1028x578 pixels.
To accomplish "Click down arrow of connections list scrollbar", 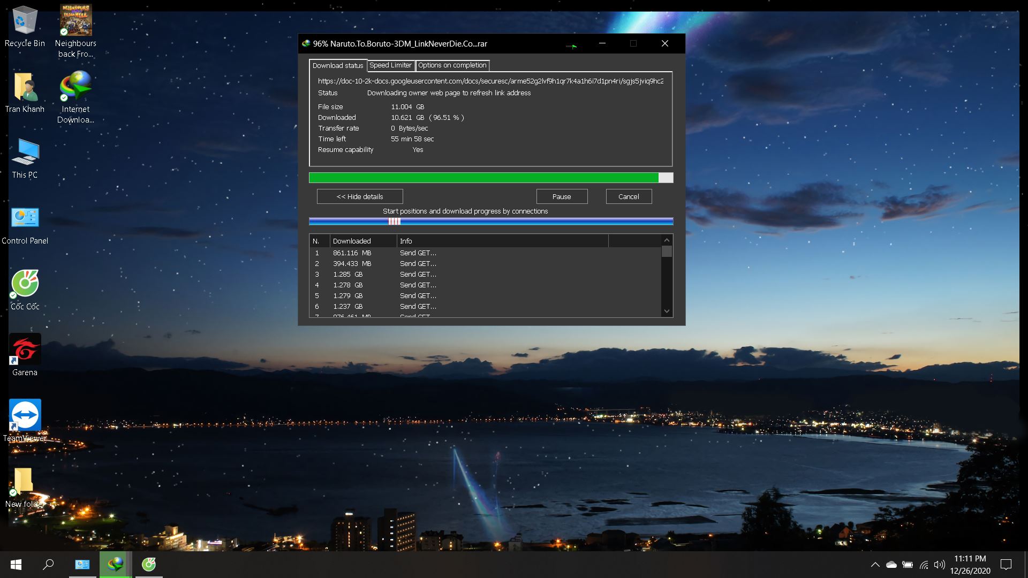I will point(667,311).
